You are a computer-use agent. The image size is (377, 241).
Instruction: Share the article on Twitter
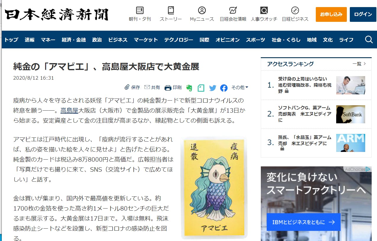(x=213, y=88)
